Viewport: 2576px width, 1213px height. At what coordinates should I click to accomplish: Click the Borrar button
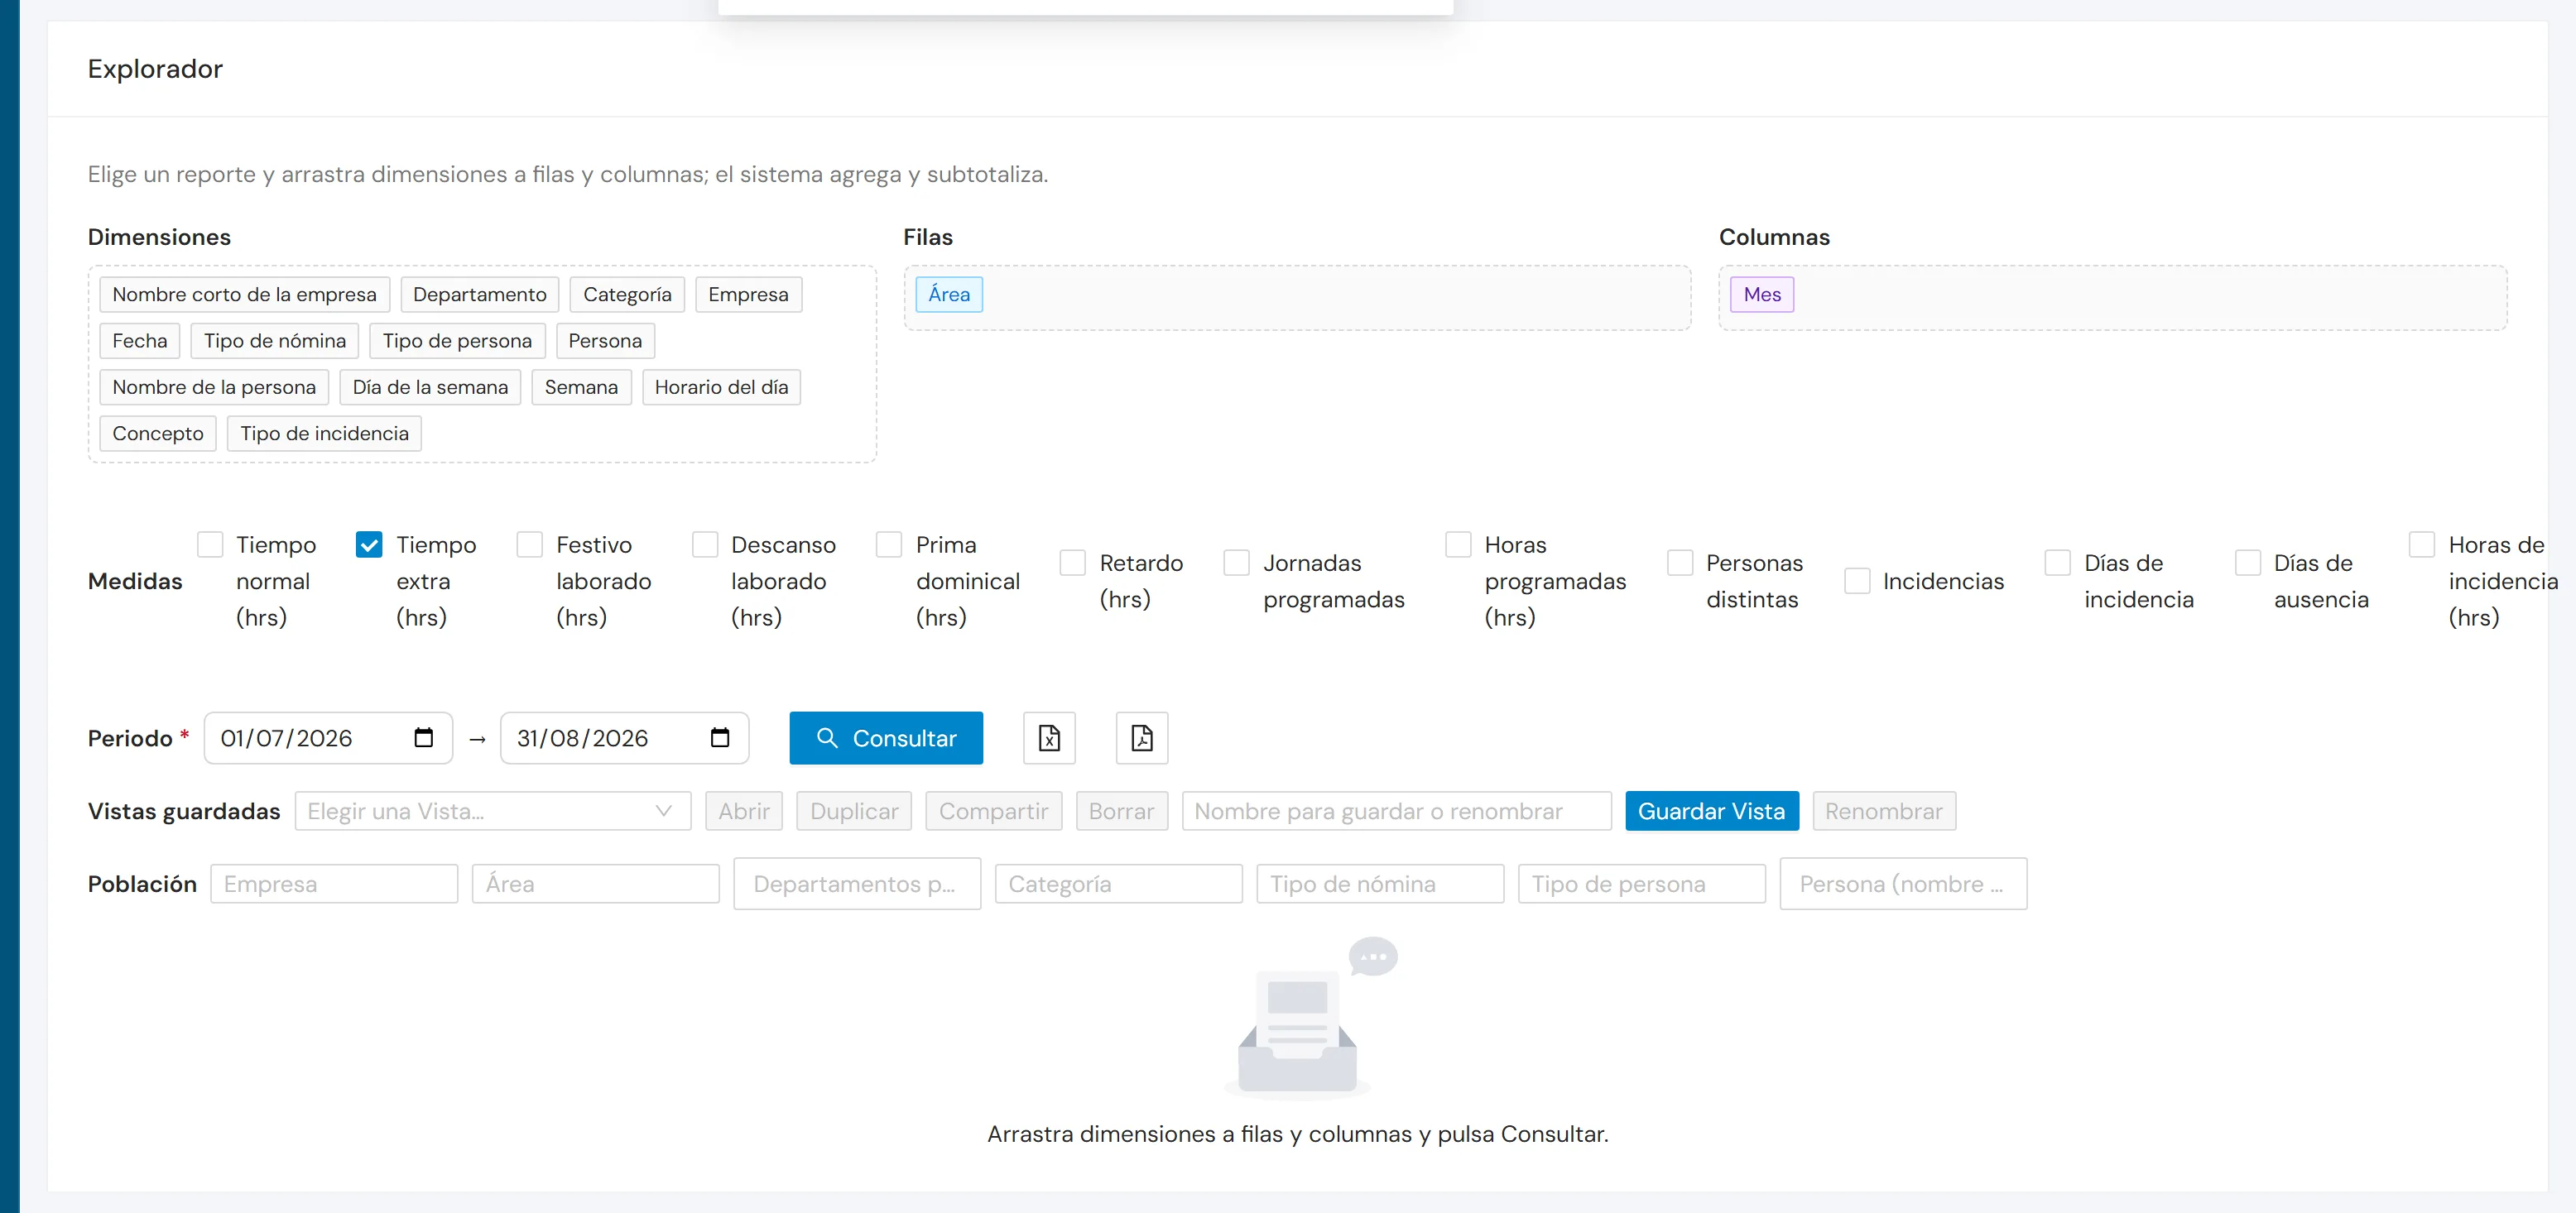point(1121,812)
